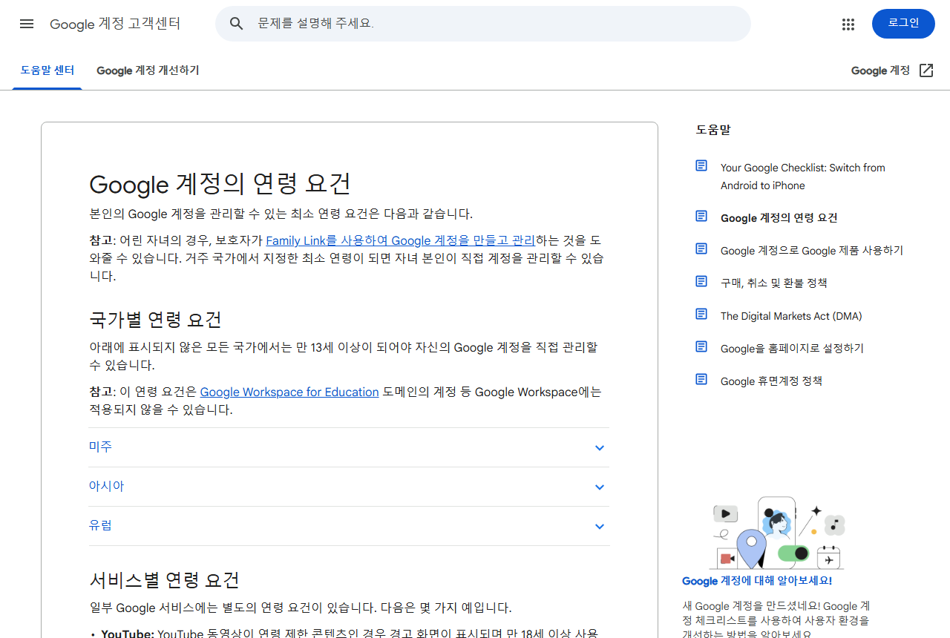950x638 pixels.
Task: Click article icon beside Google 계정의 연령 요건
Action: pos(701,216)
